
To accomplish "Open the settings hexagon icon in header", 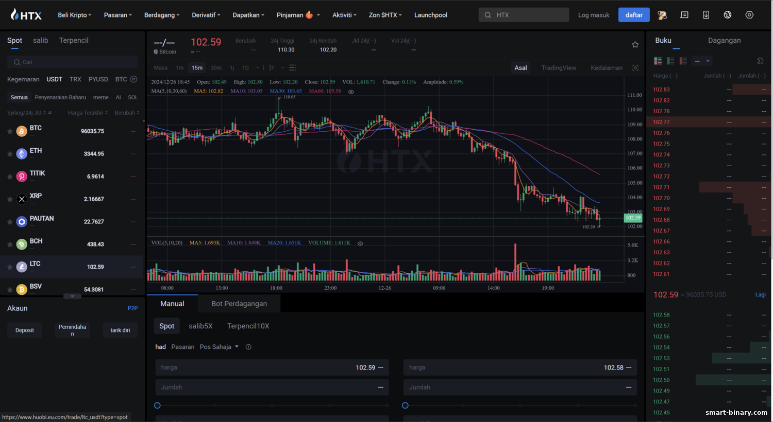I will coord(749,15).
